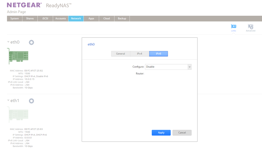Collapse the eth1 section triangle
This screenshot has height=160, width=262.
(8, 100)
